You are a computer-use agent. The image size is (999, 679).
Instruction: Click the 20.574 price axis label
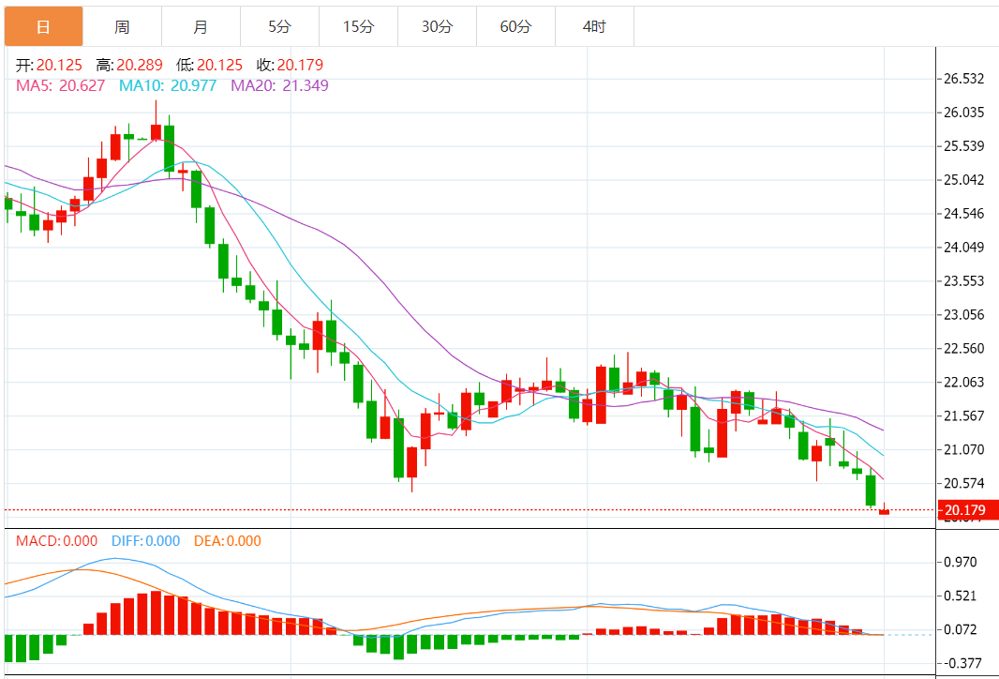coord(964,484)
